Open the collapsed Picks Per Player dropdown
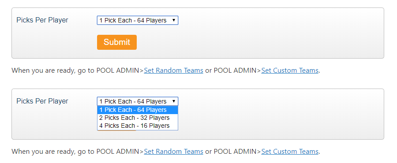 coord(138,20)
